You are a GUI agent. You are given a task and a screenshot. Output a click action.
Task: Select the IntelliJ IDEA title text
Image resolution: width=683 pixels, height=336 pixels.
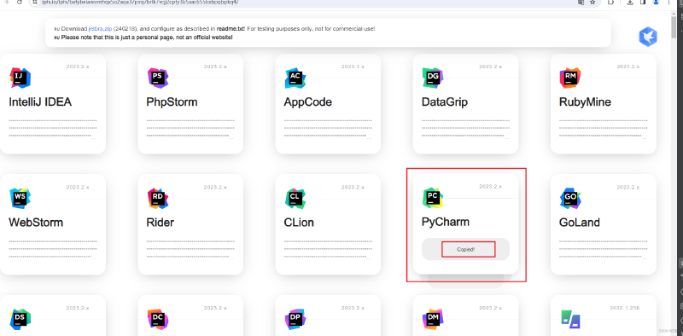[40, 102]
